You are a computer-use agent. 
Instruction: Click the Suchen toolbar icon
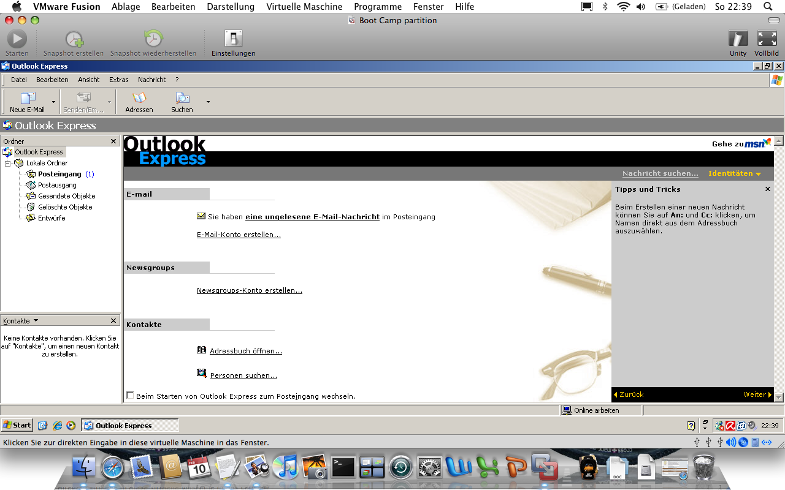[182, 98]
